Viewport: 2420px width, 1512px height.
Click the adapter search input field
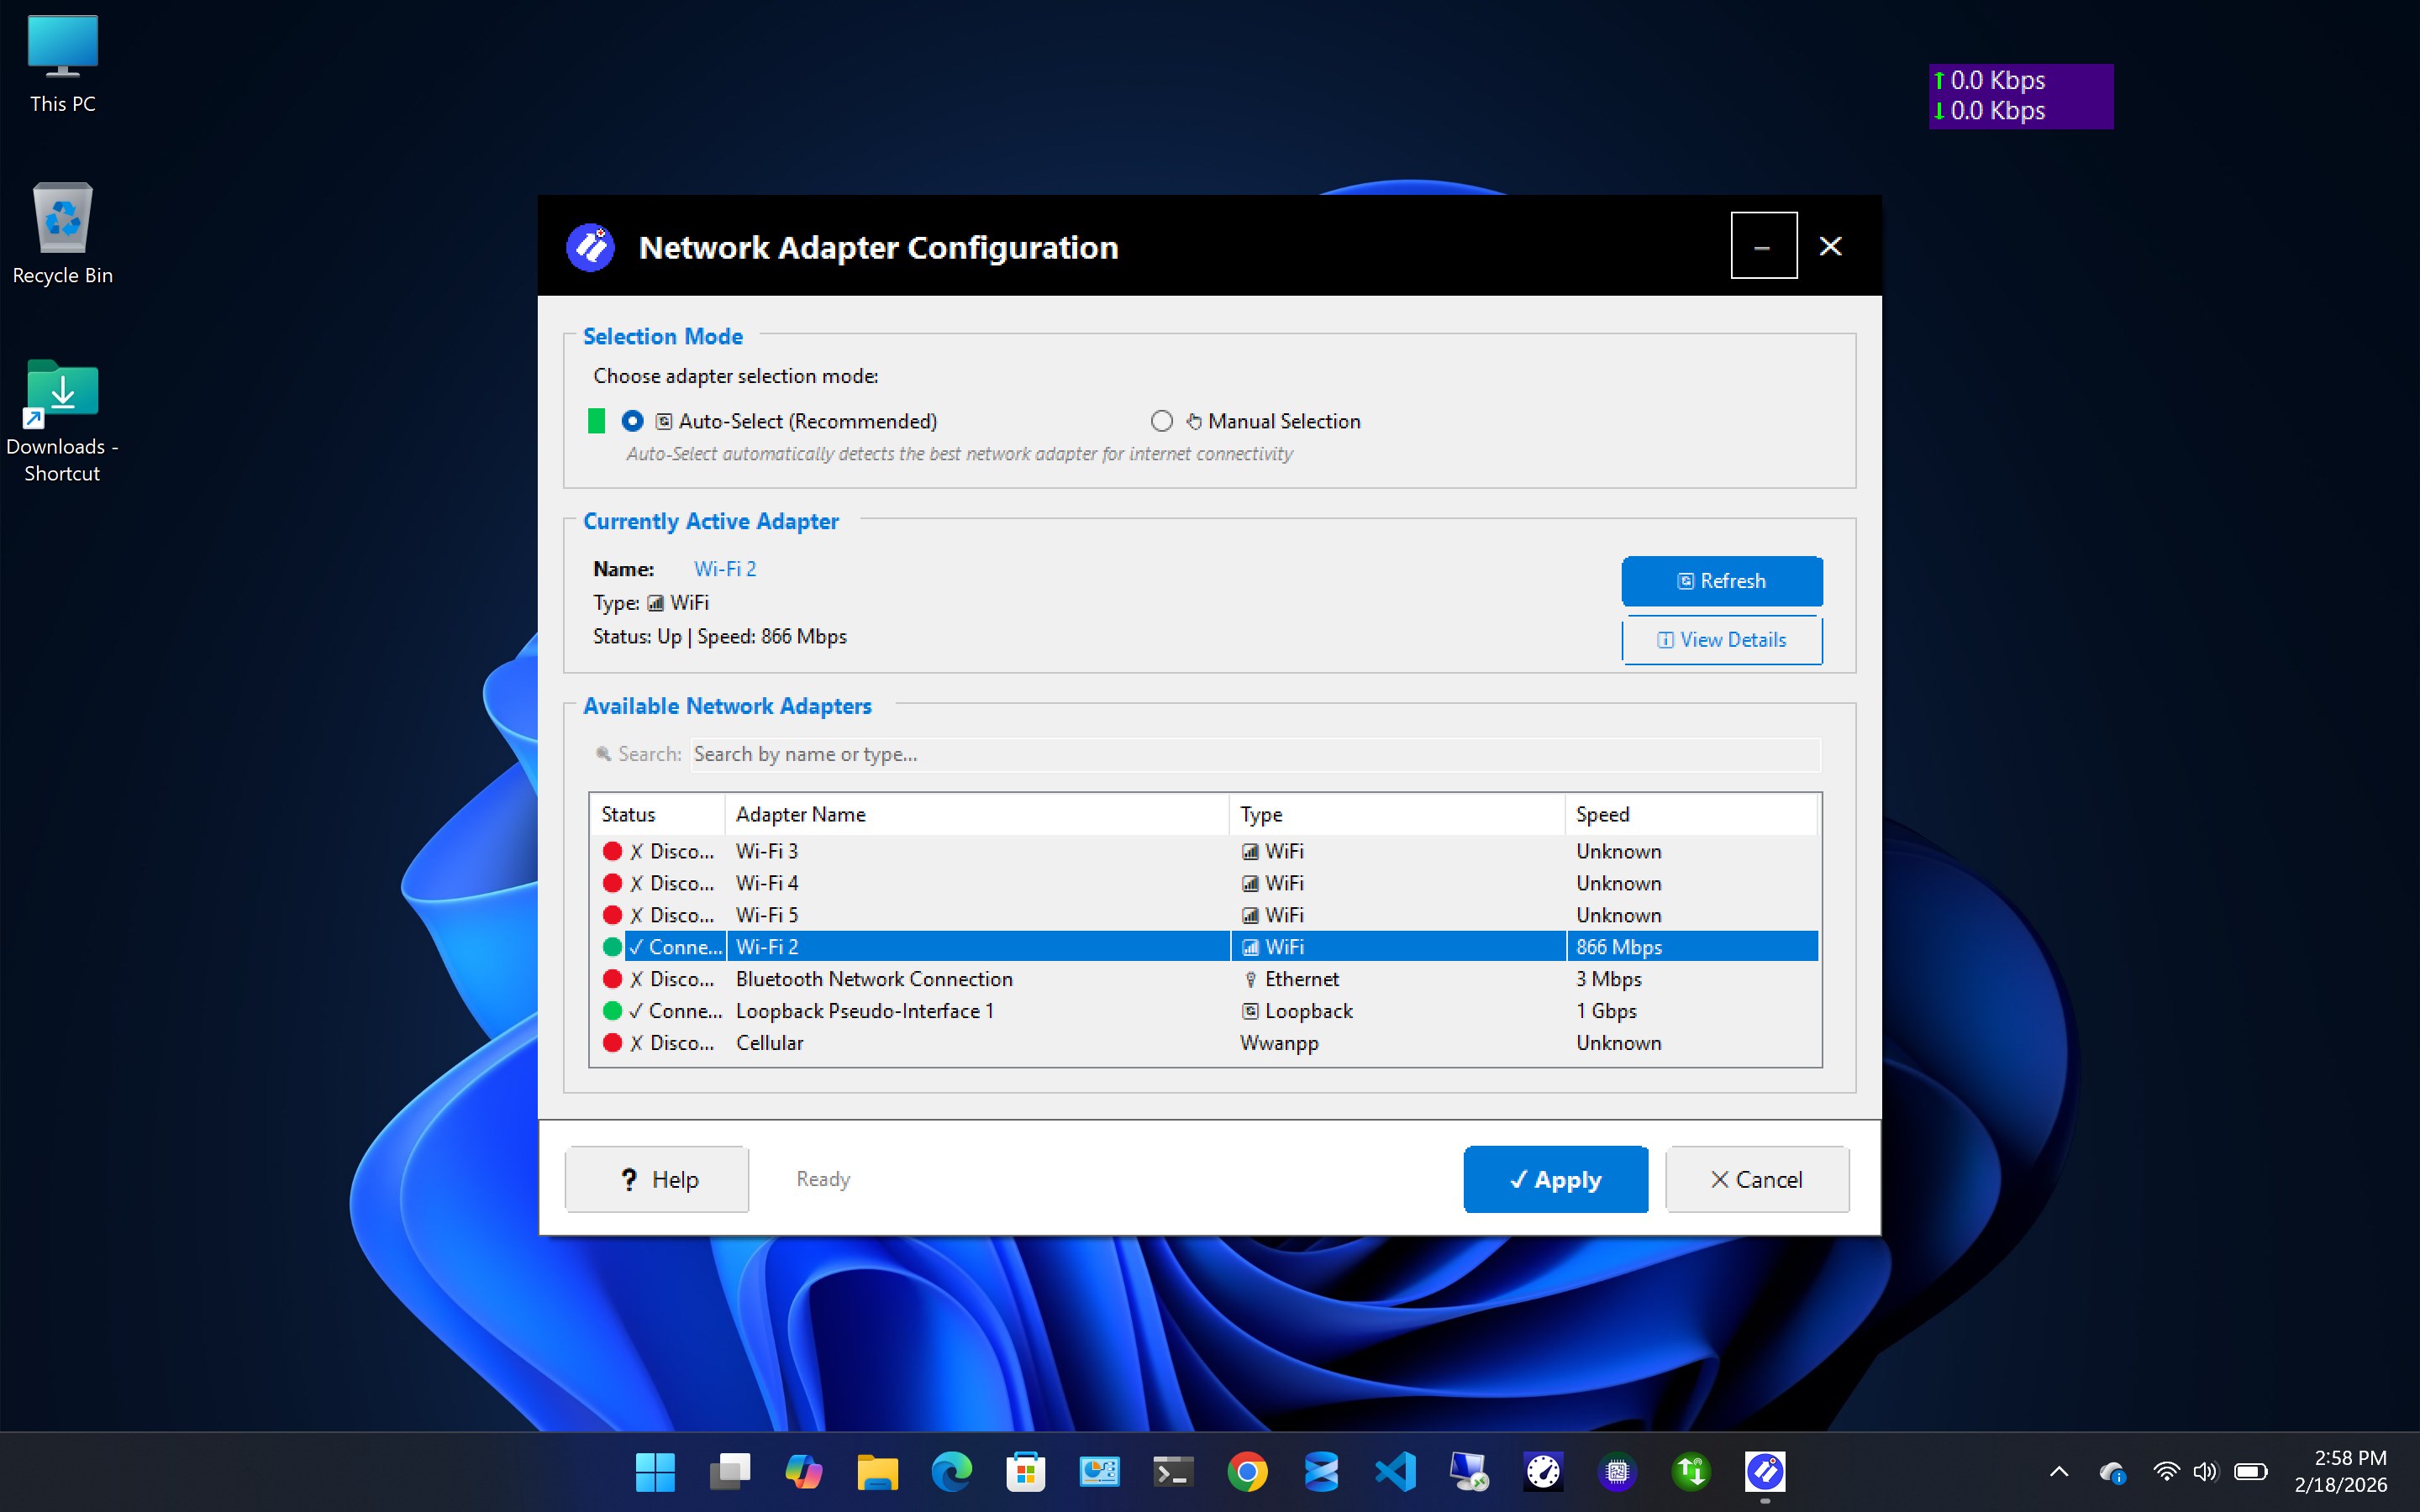1255,754
